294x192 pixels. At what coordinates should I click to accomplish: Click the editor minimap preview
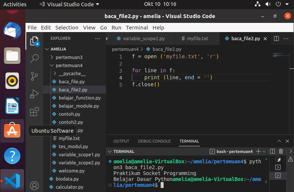point(280,55)
